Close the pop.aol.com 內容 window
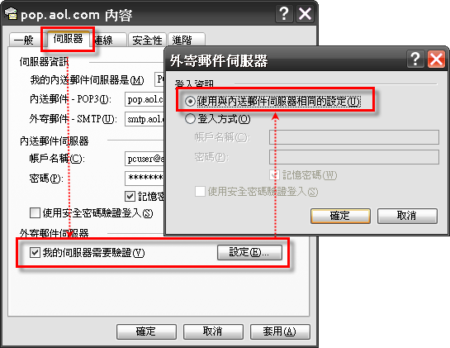 click(305, 13)
